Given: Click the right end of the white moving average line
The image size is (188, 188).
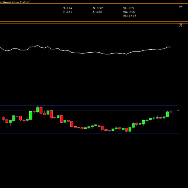Looking at the screenshot, I should [x=171, y=47].
